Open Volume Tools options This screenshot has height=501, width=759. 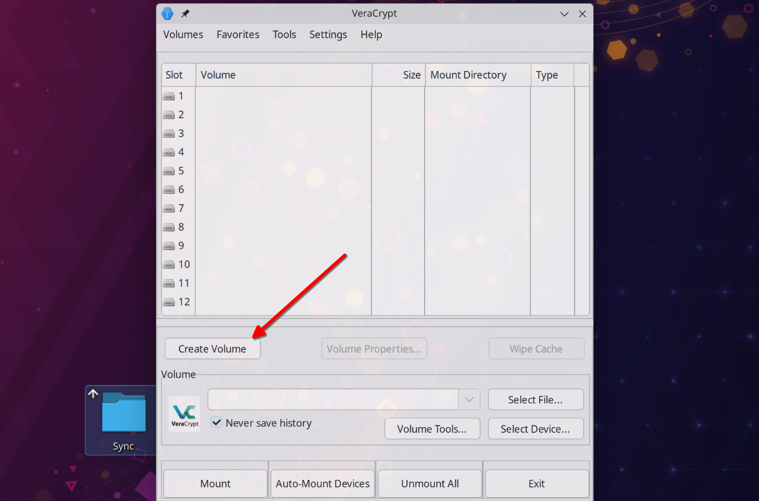pyautogui.click(x=432, y=428)
